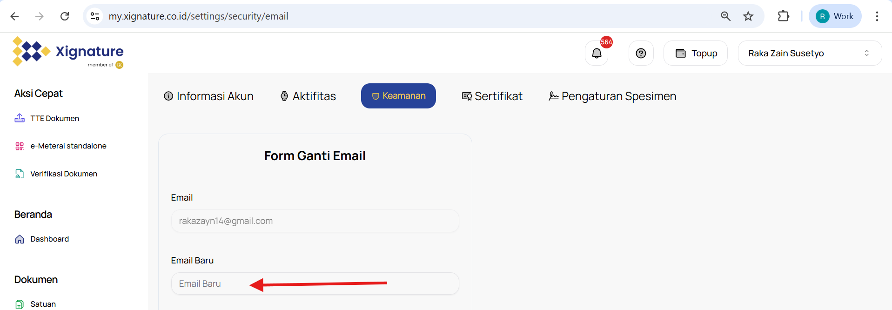The width and height of the screenshot is (892, 310).
Task: Click the help question mark icon
Action: [641, 54]
